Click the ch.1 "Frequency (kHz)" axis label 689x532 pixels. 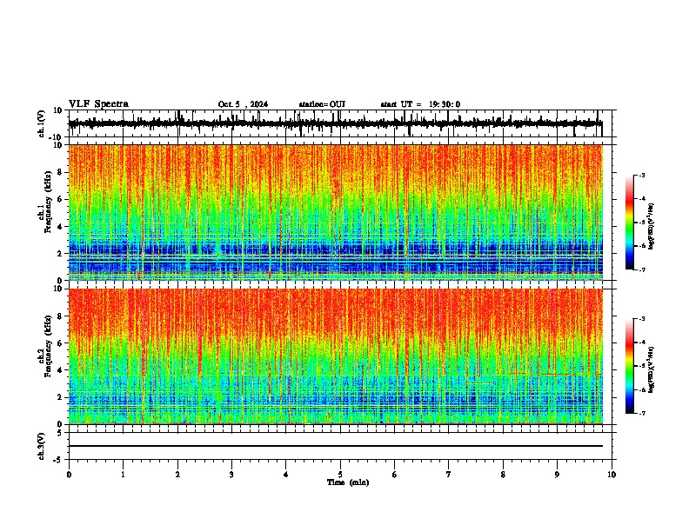click(x=48, y=202)
